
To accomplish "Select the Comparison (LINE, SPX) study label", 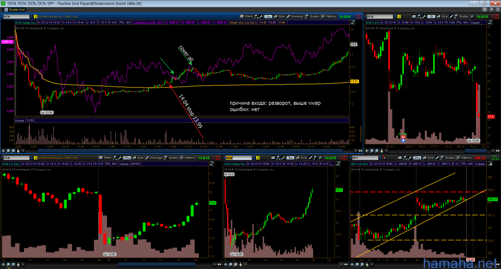I will tap(148, 22).
